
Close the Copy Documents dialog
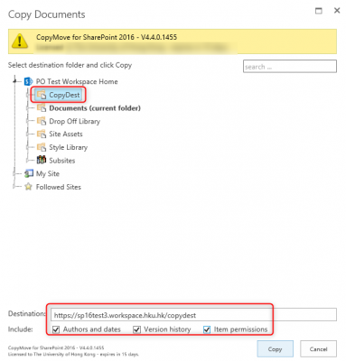pyautogui.click(x=337, y=11)
